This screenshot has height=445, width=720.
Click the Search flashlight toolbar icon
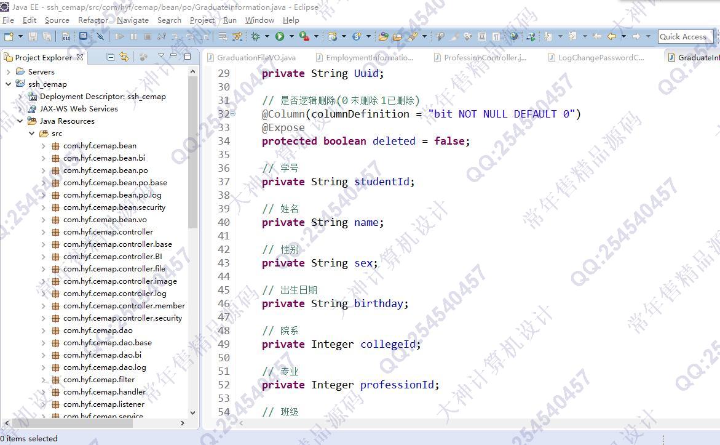pyautogui.click(x=413, y=36)
